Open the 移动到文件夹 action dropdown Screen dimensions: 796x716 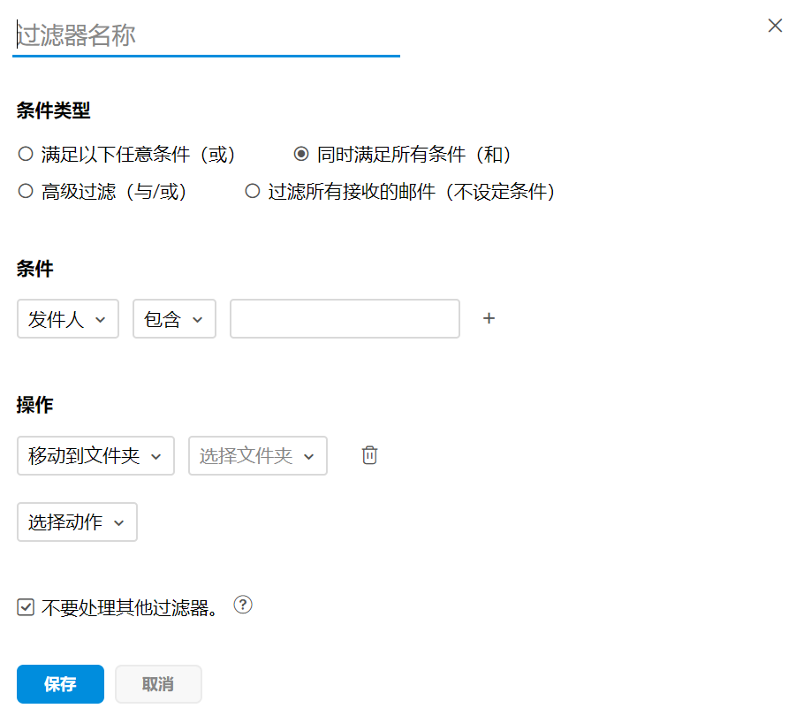click(95, 455)
